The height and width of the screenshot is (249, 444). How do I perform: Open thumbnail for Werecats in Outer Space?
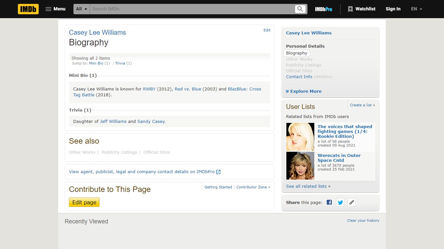tap(300, 166)
